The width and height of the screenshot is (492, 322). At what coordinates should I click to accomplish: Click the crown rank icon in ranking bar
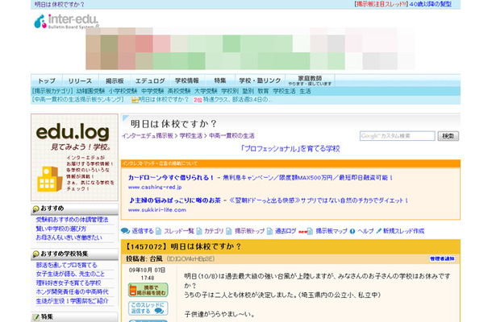coord(135,100)
